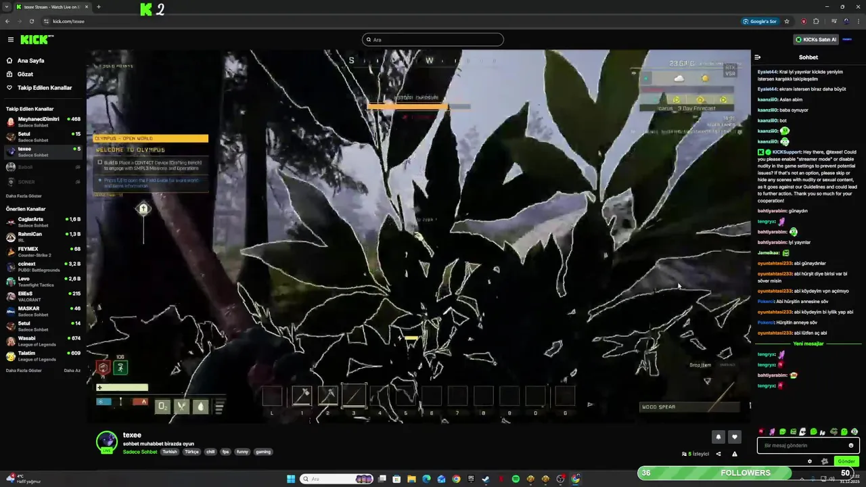Open emoji picker in message box

tap(851, 446)
